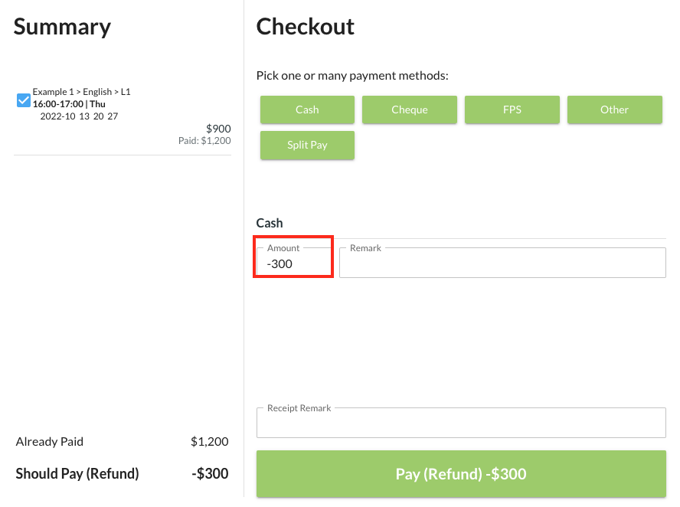
Task: Click the 2022-10 lesson dates line
Action: [79, 116]
